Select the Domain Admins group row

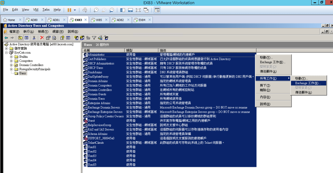(x=98, y=81)
